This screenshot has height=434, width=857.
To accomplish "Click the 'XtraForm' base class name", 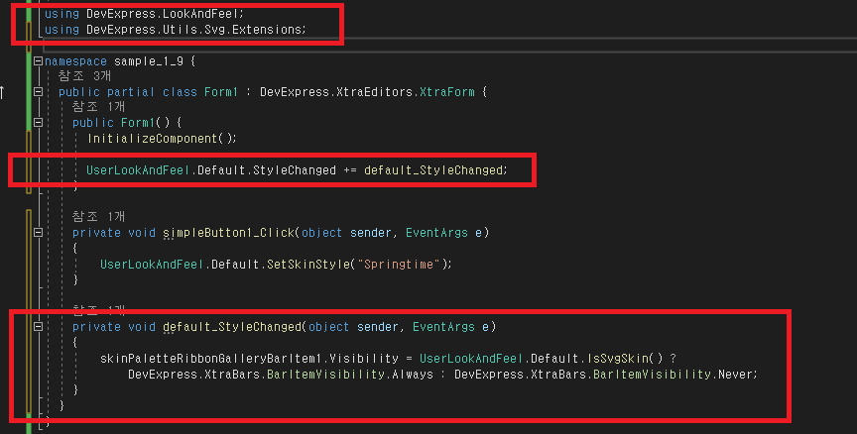I will pyautogui.click(x=447, y=92).
